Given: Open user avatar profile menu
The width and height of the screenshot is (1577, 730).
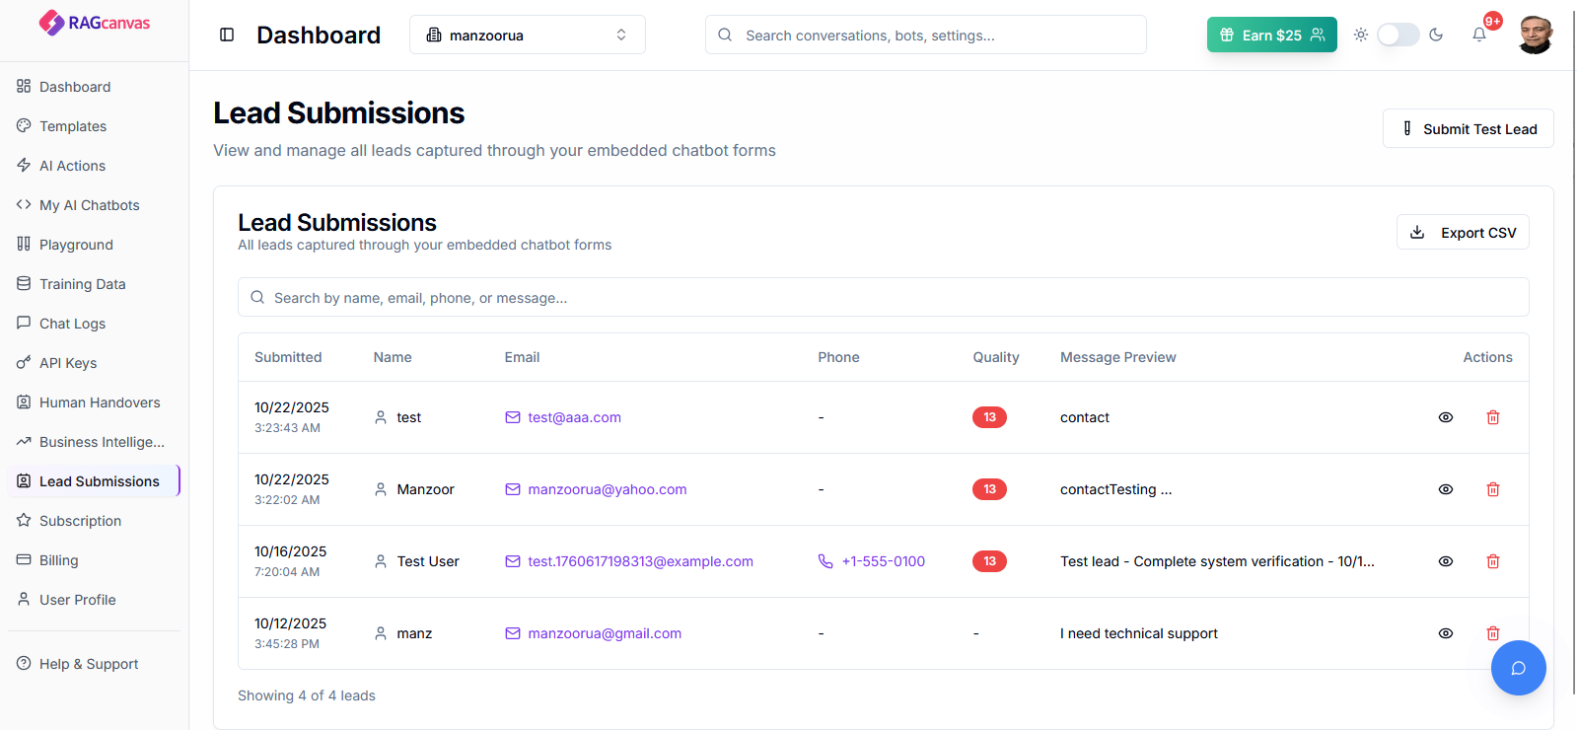Looking at the screenshot, I should point(1535,35).
